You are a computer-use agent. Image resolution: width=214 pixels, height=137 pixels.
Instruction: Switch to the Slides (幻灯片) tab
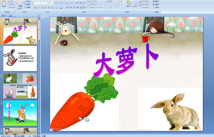[4, 16]
